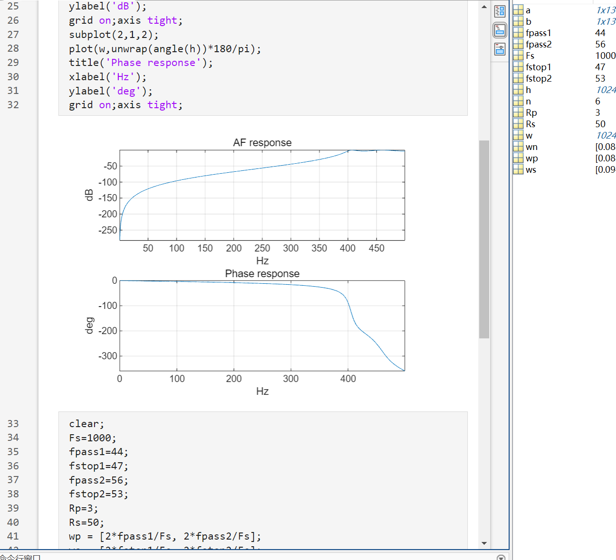Select the Phase response plot
616x560 pixels.
pyautogui.click(x=262, y=326)
